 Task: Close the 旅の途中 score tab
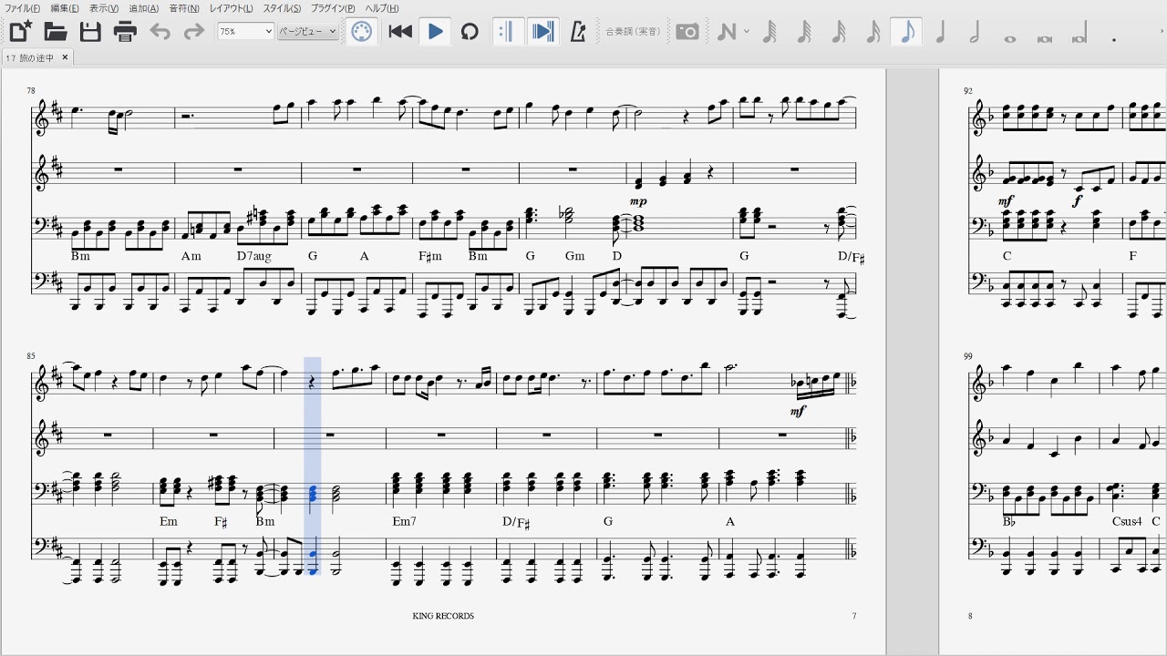pyautogui.click(x=65, y=57)
